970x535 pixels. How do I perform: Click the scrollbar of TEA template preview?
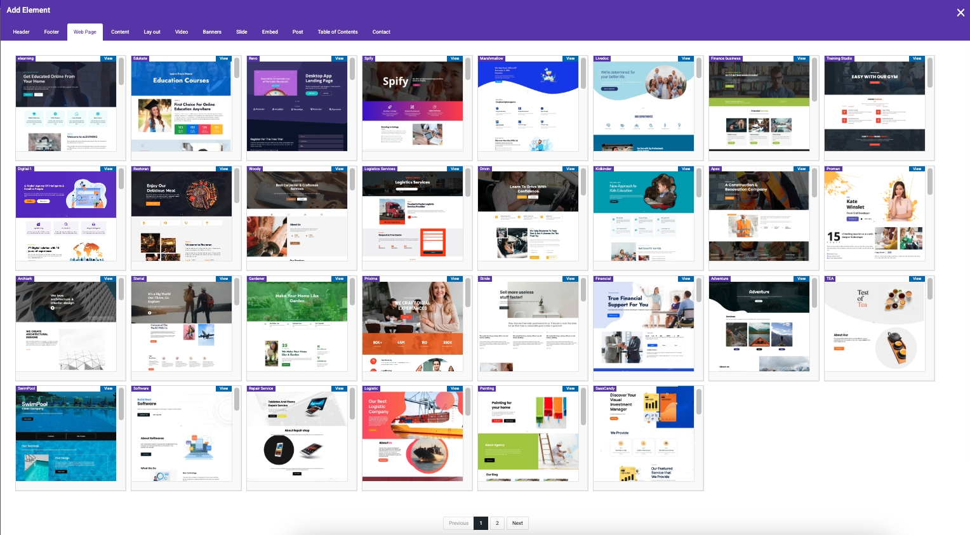tap(930, 289)
